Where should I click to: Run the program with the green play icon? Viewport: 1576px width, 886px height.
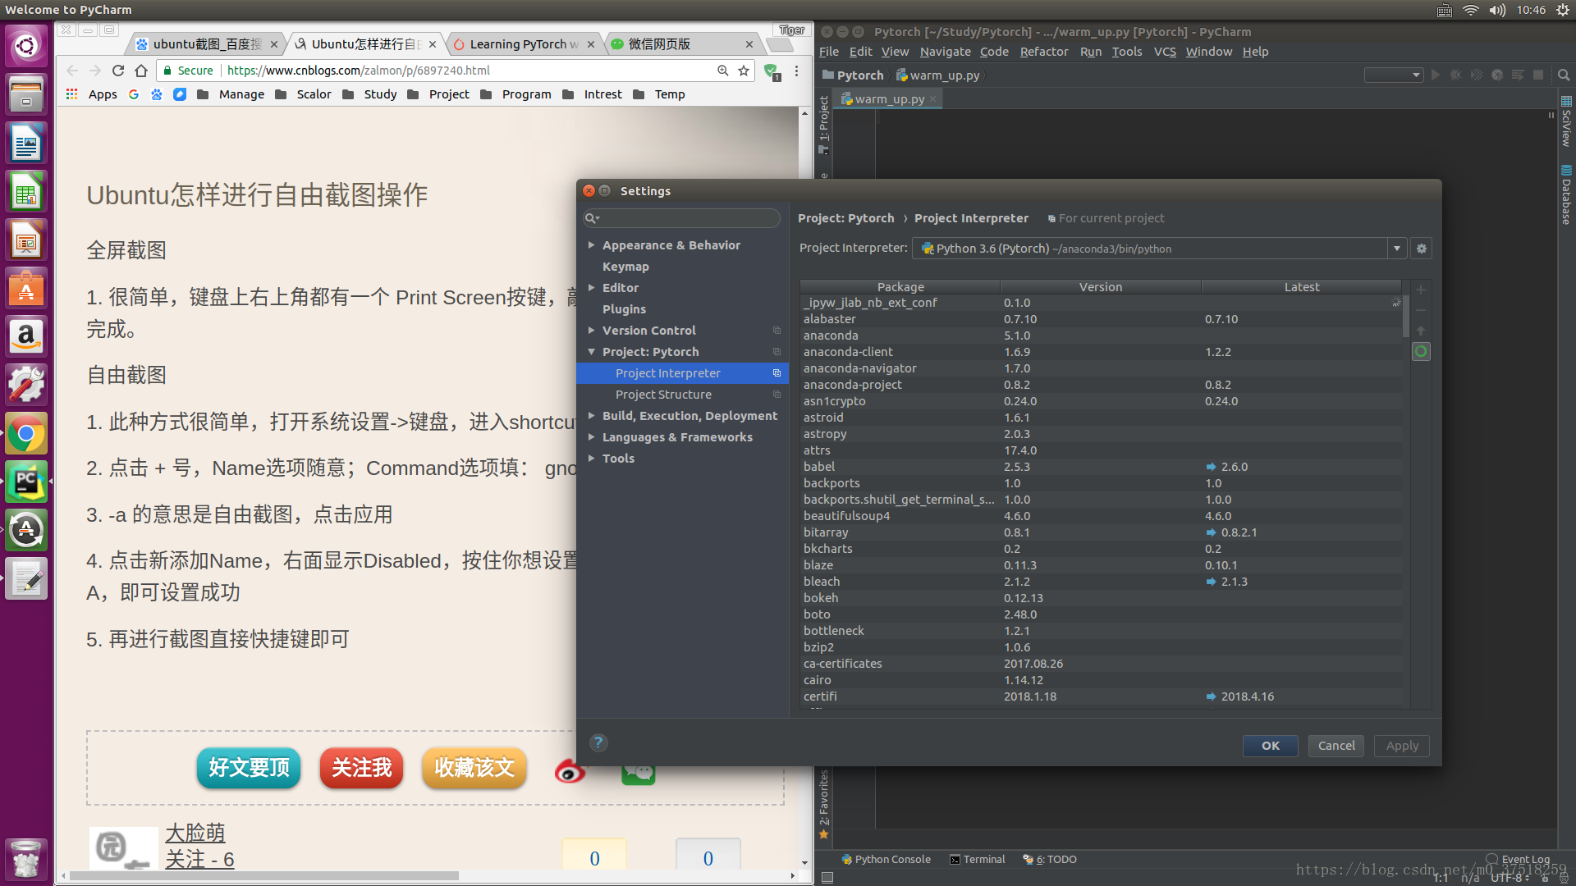1436,75
